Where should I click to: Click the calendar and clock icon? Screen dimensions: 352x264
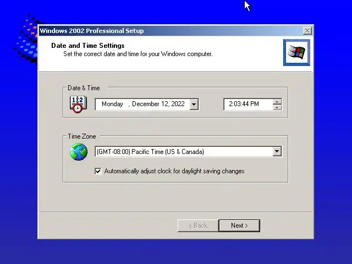tap(78, 105)
